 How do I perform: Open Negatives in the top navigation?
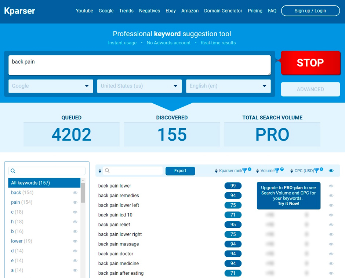click(149, 11)
